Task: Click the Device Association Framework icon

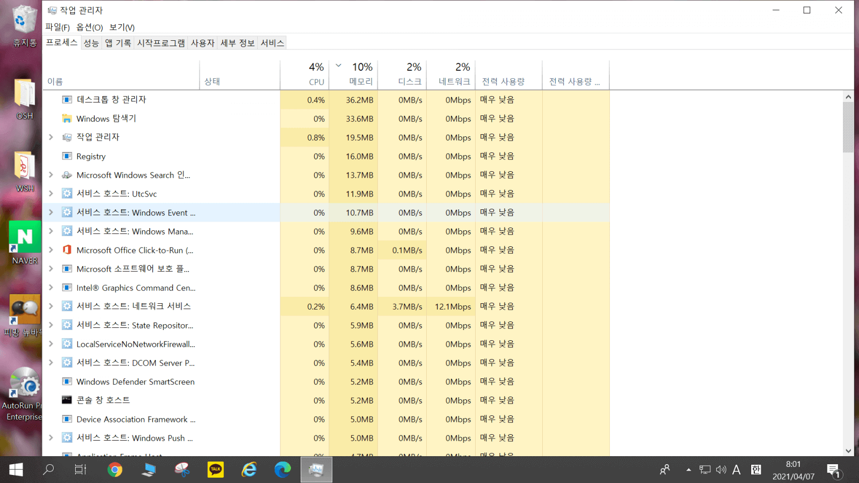Action: coord(67,419)
